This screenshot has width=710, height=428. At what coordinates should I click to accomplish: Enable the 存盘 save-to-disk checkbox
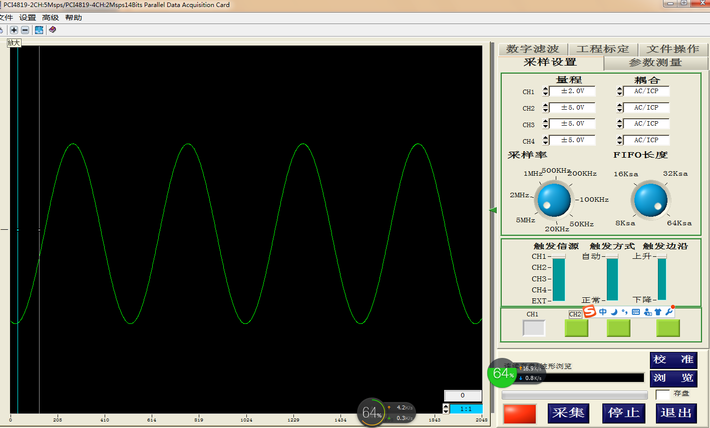(x=662, y=394)
